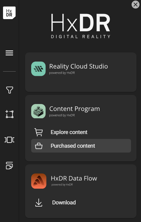
Task: Select Purchased content menu item
Action: click(x=81, y=146)
